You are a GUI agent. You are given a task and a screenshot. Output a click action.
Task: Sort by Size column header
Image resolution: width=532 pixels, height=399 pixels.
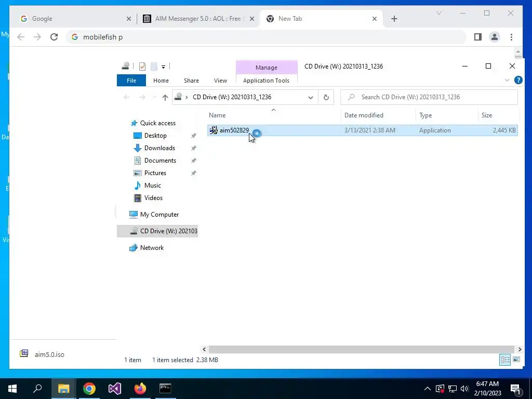point(498,115)
